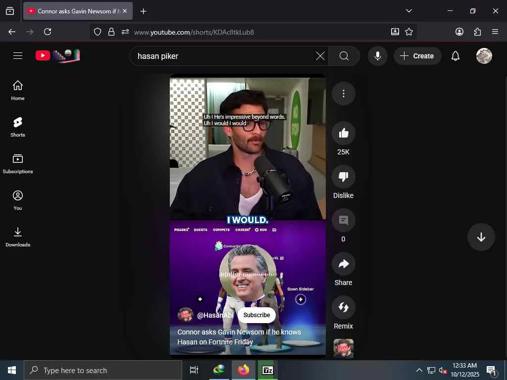Open a new tab with plus
Image resolution: width=507 pixels, height=380 pixels.
144,11
